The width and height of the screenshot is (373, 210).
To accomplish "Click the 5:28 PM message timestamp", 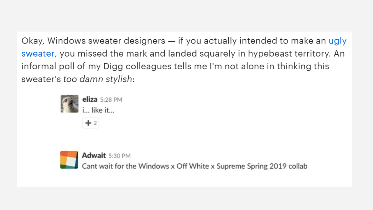I will click(x=111, y=100).
